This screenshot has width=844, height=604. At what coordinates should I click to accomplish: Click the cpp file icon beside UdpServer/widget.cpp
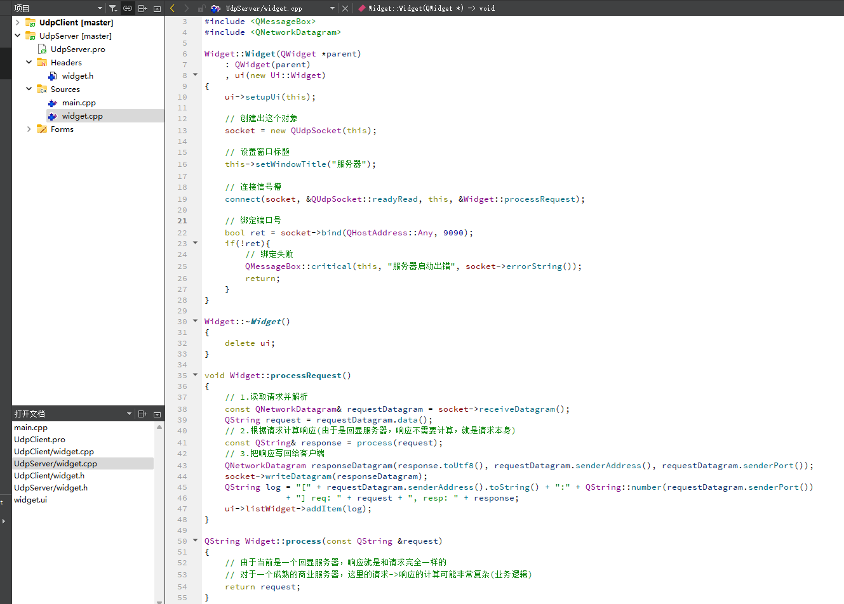(x=215, y=8)
